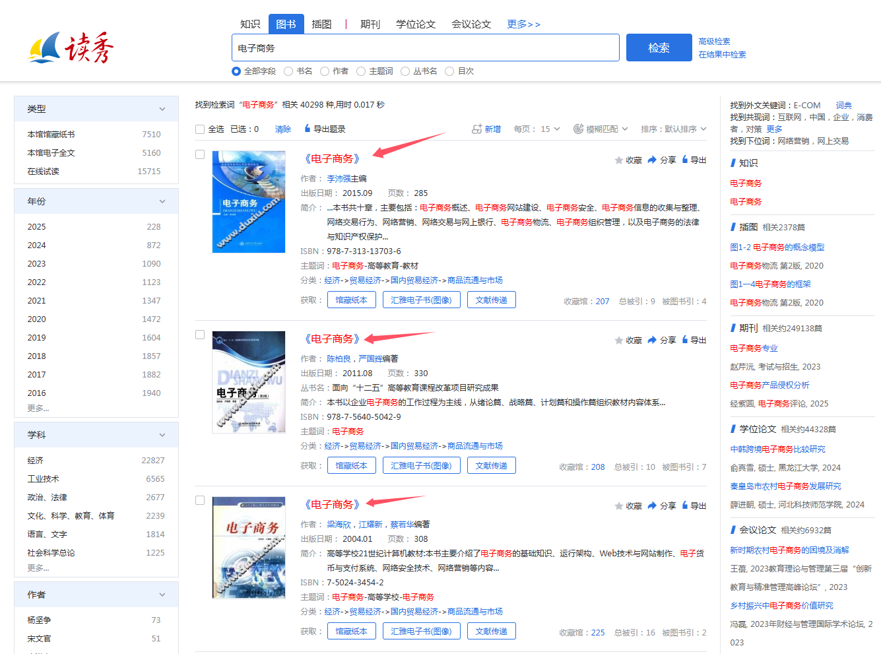The image size is (881, 654).
Task: Open thesis 中韩跨境电子商务比较研究
Action: coord(777,449)
